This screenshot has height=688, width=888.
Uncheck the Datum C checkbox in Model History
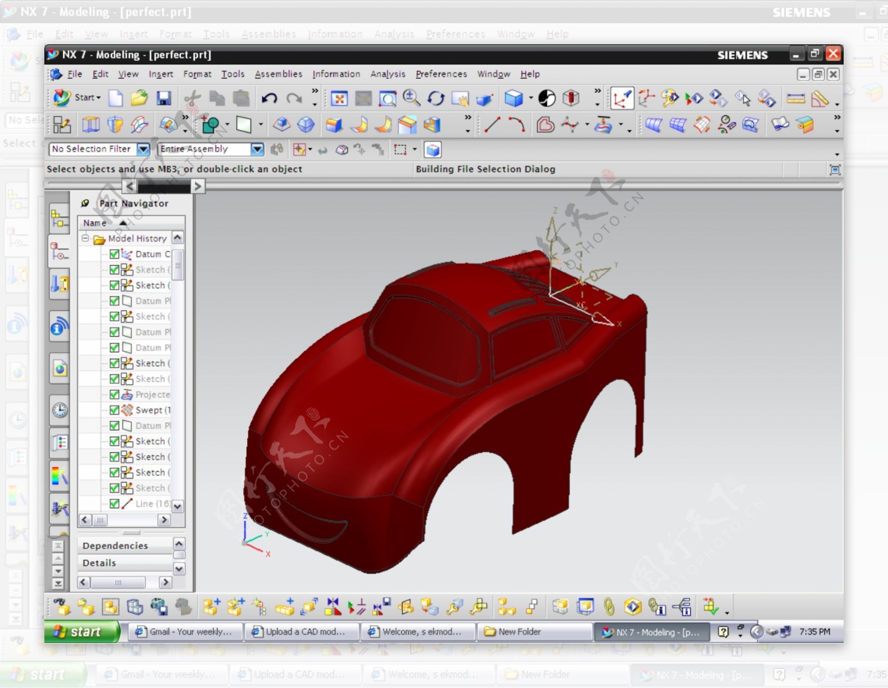point(114,254)
